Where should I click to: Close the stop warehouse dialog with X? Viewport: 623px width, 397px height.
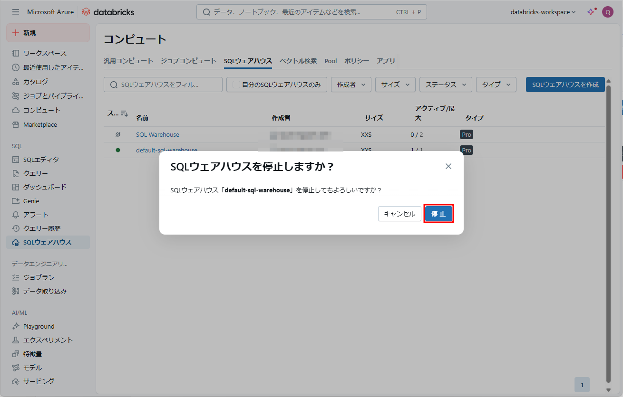[x=448, y=166]
